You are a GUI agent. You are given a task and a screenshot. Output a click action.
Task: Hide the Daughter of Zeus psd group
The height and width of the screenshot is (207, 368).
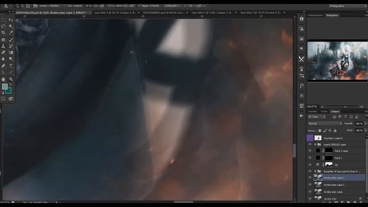click(x=310, y=171)
